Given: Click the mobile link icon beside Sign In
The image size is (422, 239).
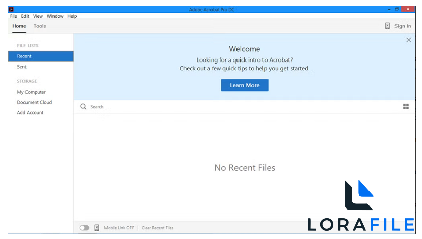Looking at the screenshot, I should click(x=387, y=26).
